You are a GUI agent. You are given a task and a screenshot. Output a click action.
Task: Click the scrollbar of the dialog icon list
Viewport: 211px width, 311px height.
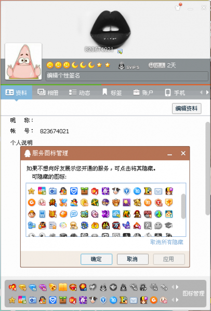183,206
